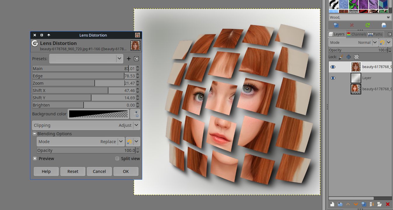Uncheck the Preview checkbox
Viewport: 393px width, 210px height.
click(35, 159)
